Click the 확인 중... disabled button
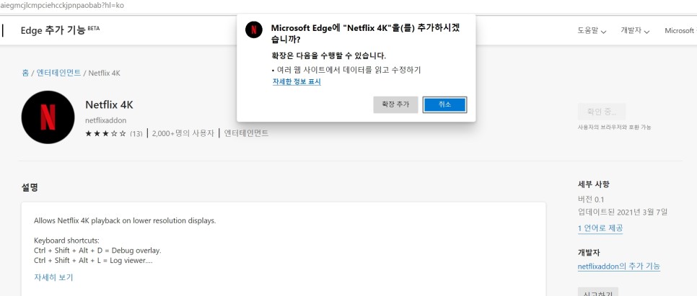 click(602, 112)
